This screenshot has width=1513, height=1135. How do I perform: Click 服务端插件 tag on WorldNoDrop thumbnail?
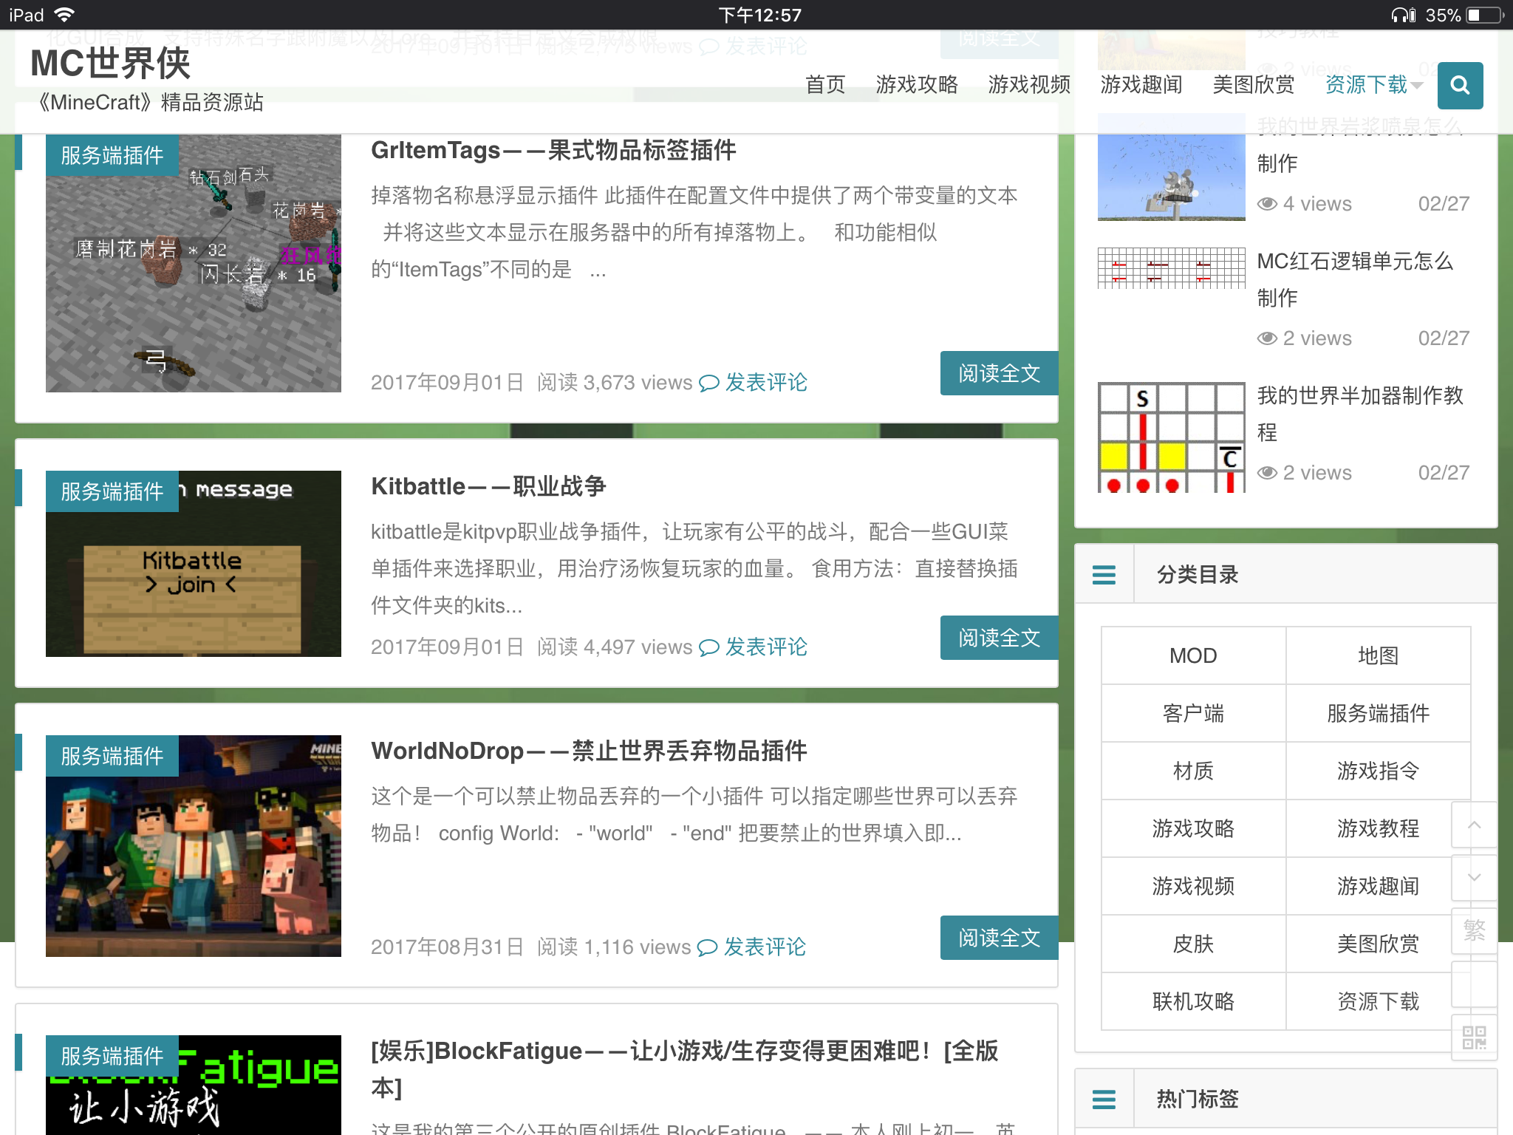112,756
